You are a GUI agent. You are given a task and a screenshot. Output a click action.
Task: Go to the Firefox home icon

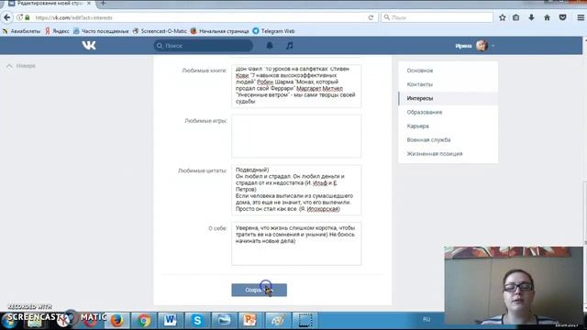pos(547,17)
